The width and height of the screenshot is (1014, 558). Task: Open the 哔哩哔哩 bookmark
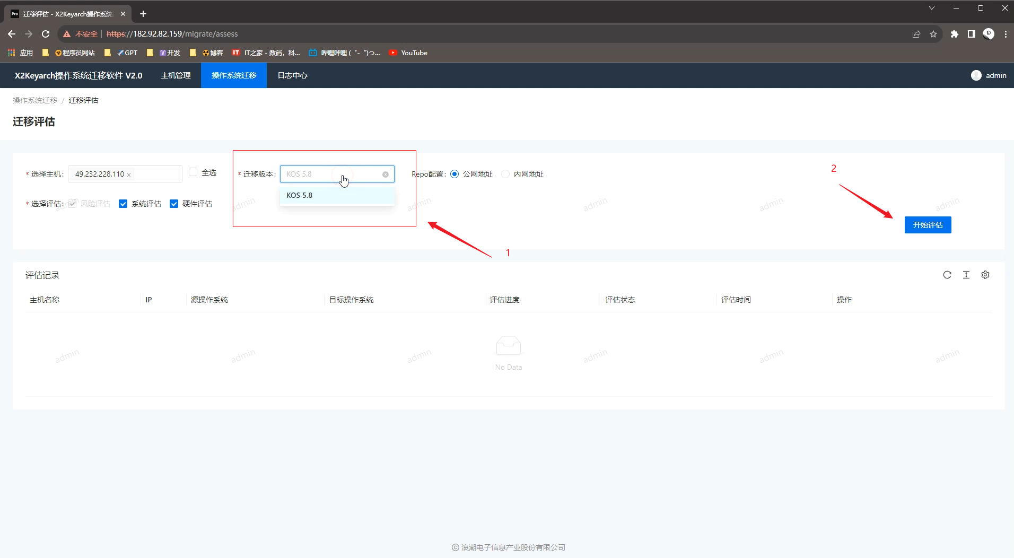pos(345,53)
